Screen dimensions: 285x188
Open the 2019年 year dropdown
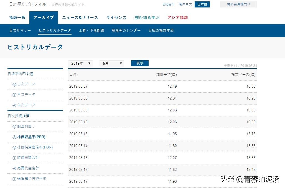(80, 63)
